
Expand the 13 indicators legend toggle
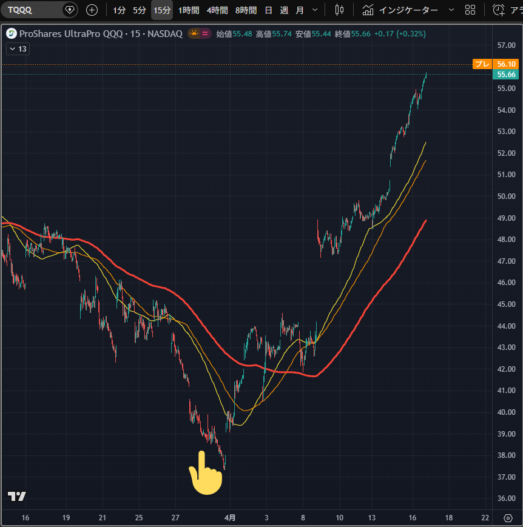pos(18,49)
